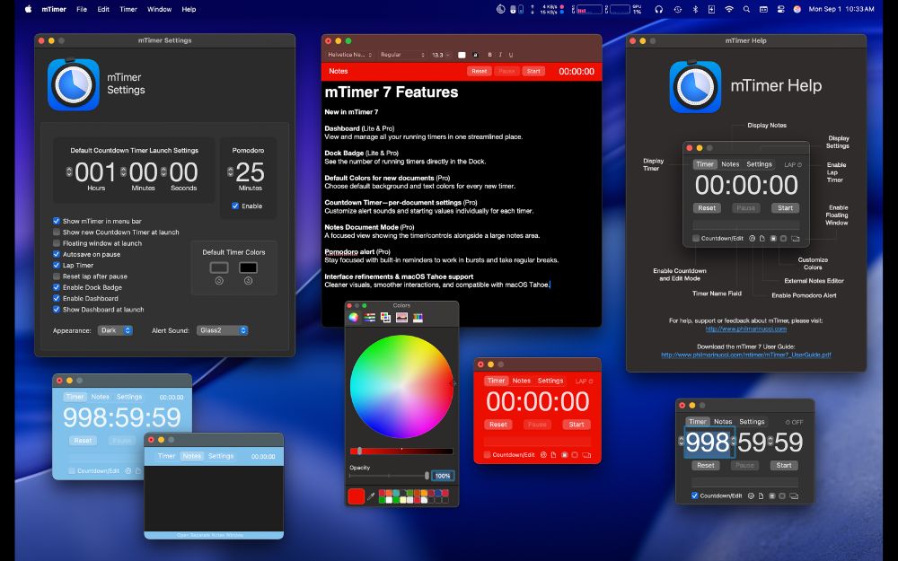
Task: Switch to color sliders tab in Colors panel
Action: pos(369,317)
